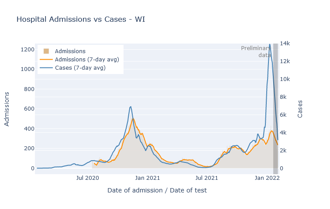Click the x-axis title Date of admission
330x209 pixels.
(157, 190)
